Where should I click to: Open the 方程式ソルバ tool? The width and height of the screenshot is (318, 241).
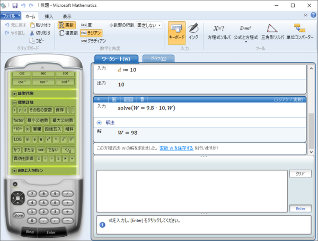coord(219,32)
